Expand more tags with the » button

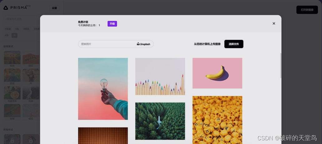click(14, 35)
